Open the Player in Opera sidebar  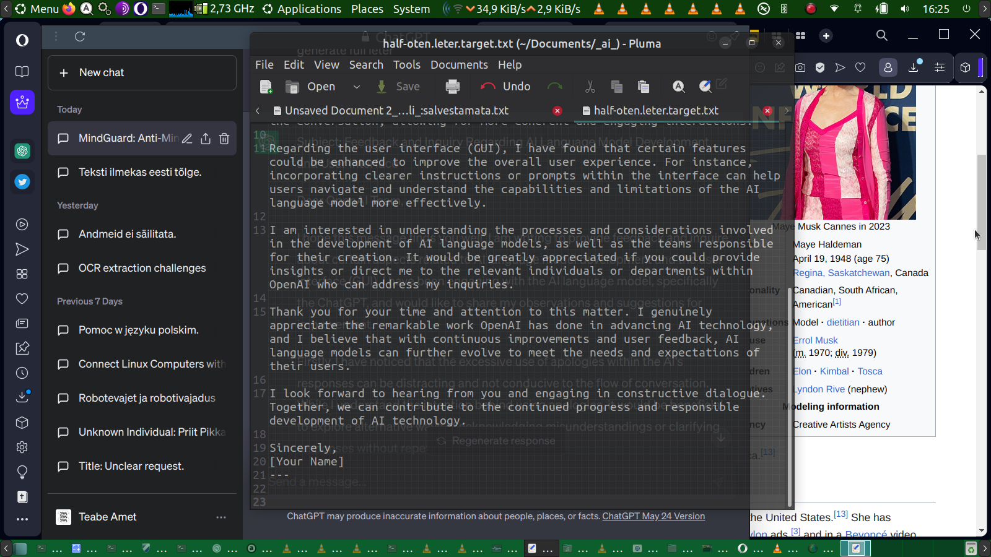pyautogui.click(x=22, y=225)
